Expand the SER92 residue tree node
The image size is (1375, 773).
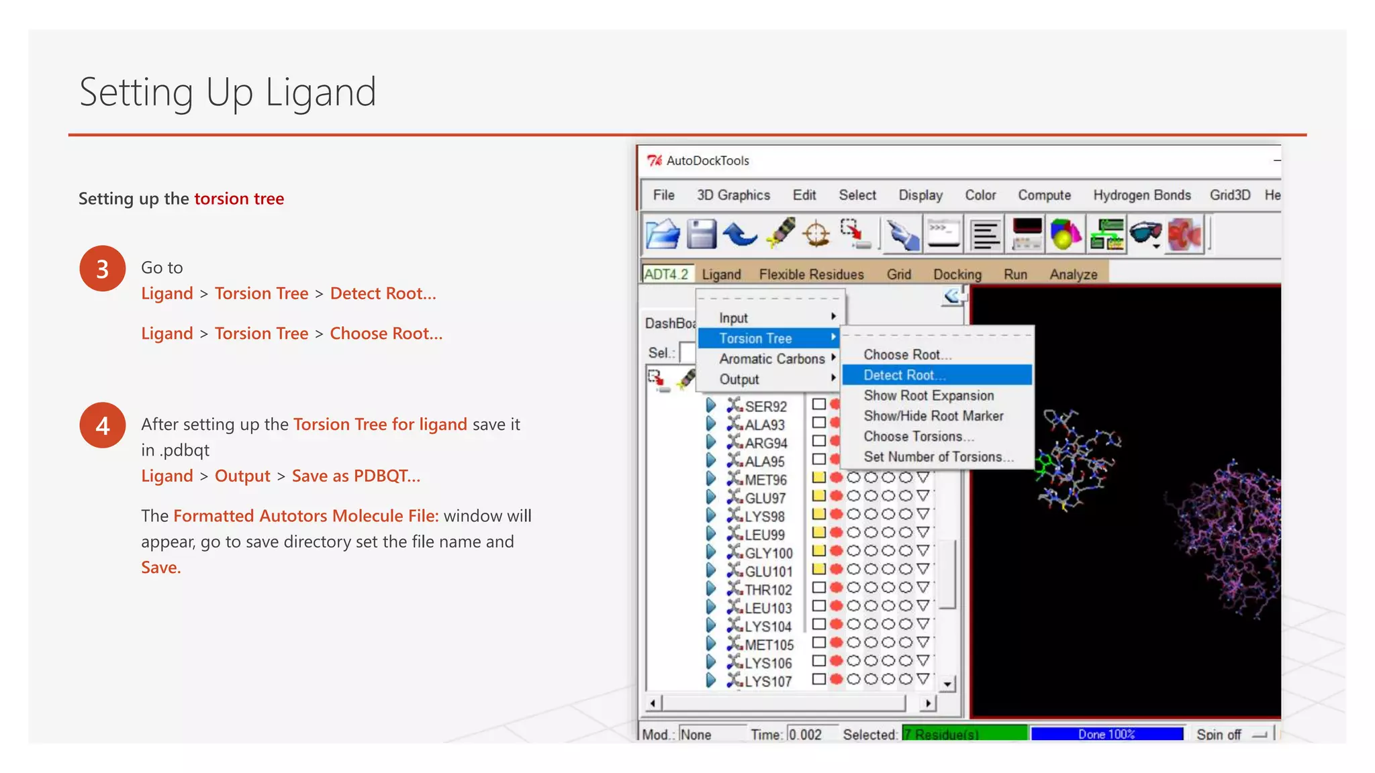(x=710, y=405)
